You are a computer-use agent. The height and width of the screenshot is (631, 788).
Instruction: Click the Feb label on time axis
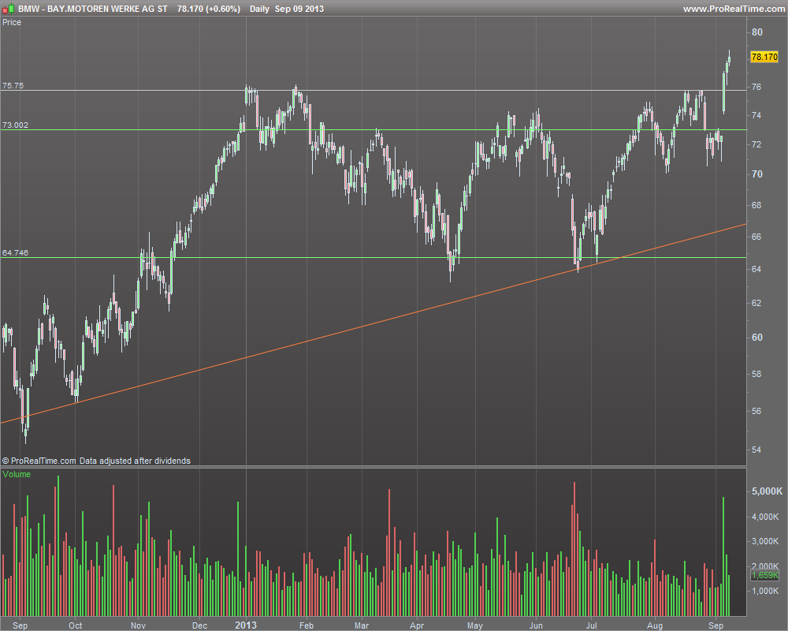307,625
